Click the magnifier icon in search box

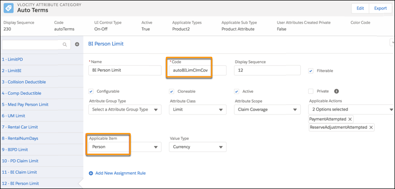click(65, 44)
